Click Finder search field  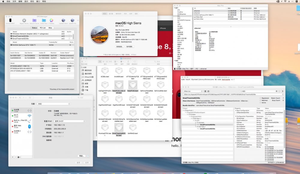pos(158,61)
